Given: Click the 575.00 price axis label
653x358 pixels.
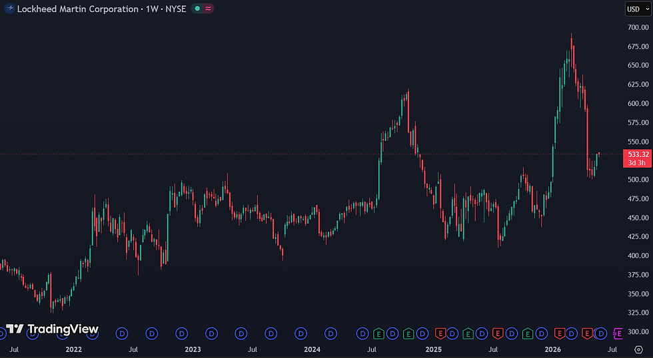Looking at the screenshot, I should (638, 122).
